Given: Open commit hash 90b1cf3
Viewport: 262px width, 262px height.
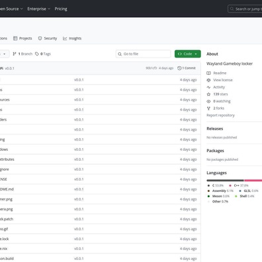Looking at the screenshot, I should pyautogui.click(x=151, y=68).
